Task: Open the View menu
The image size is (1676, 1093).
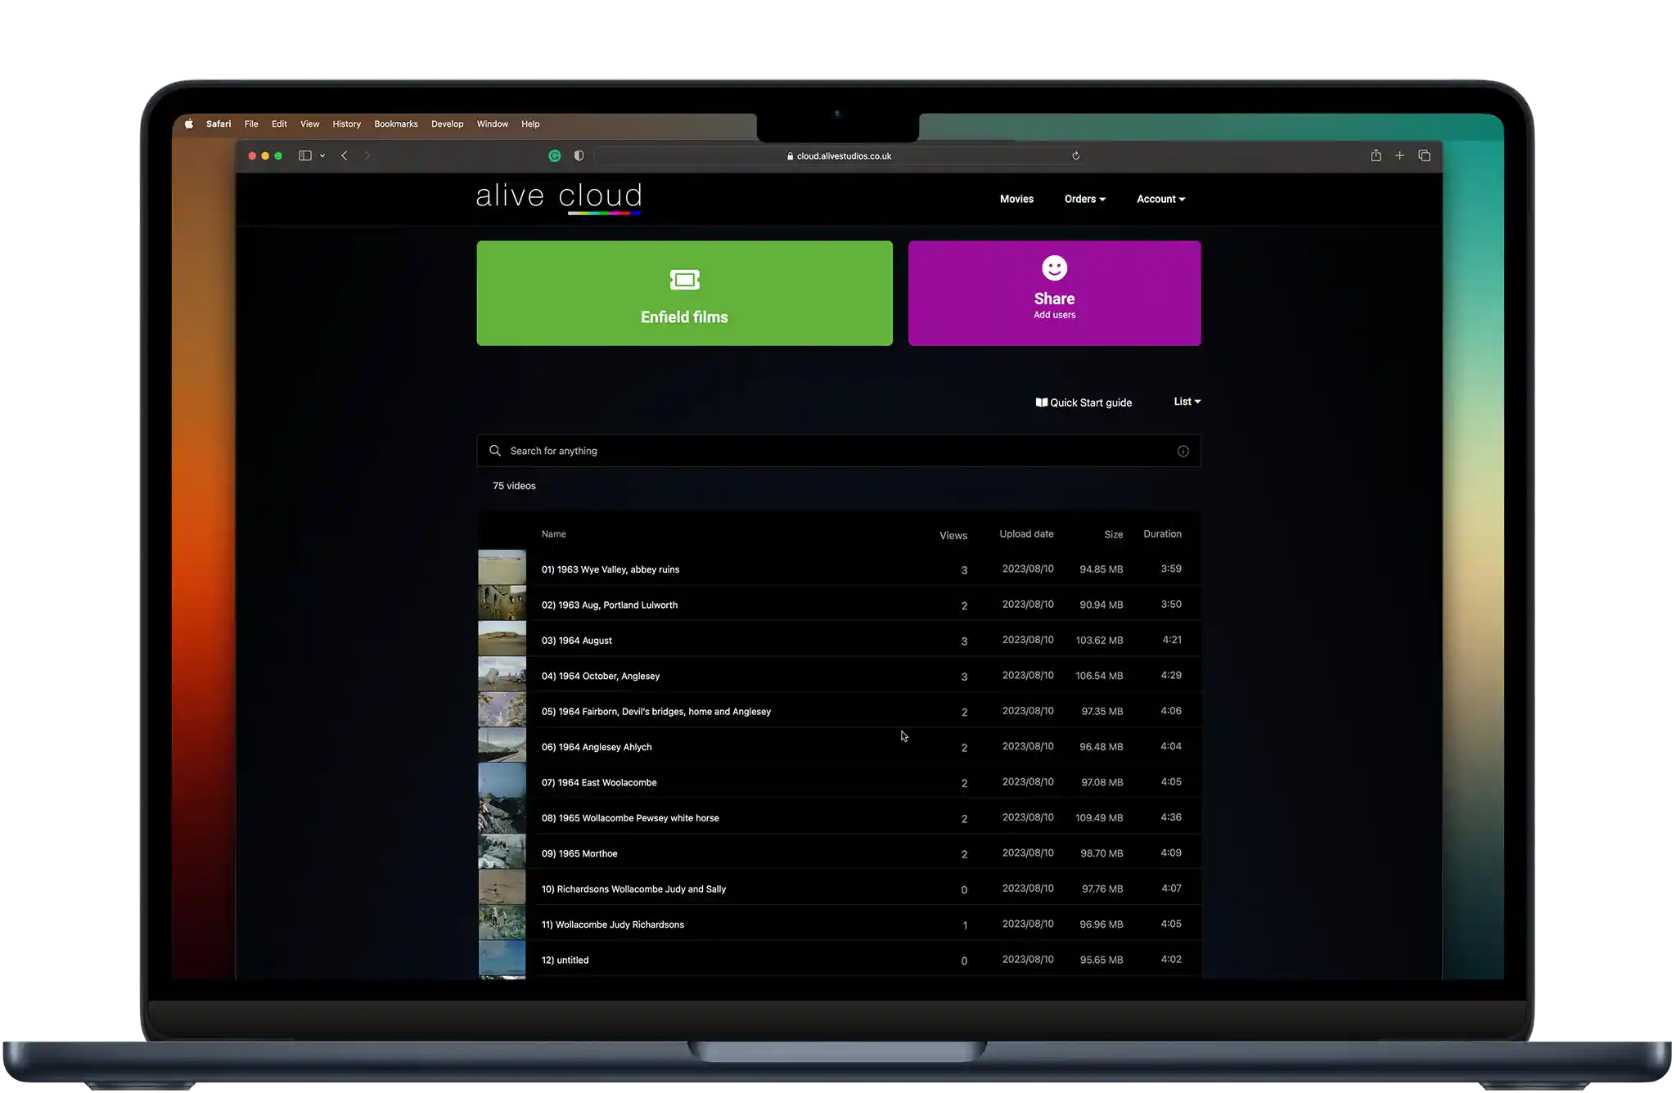Action: pos(309,124)
